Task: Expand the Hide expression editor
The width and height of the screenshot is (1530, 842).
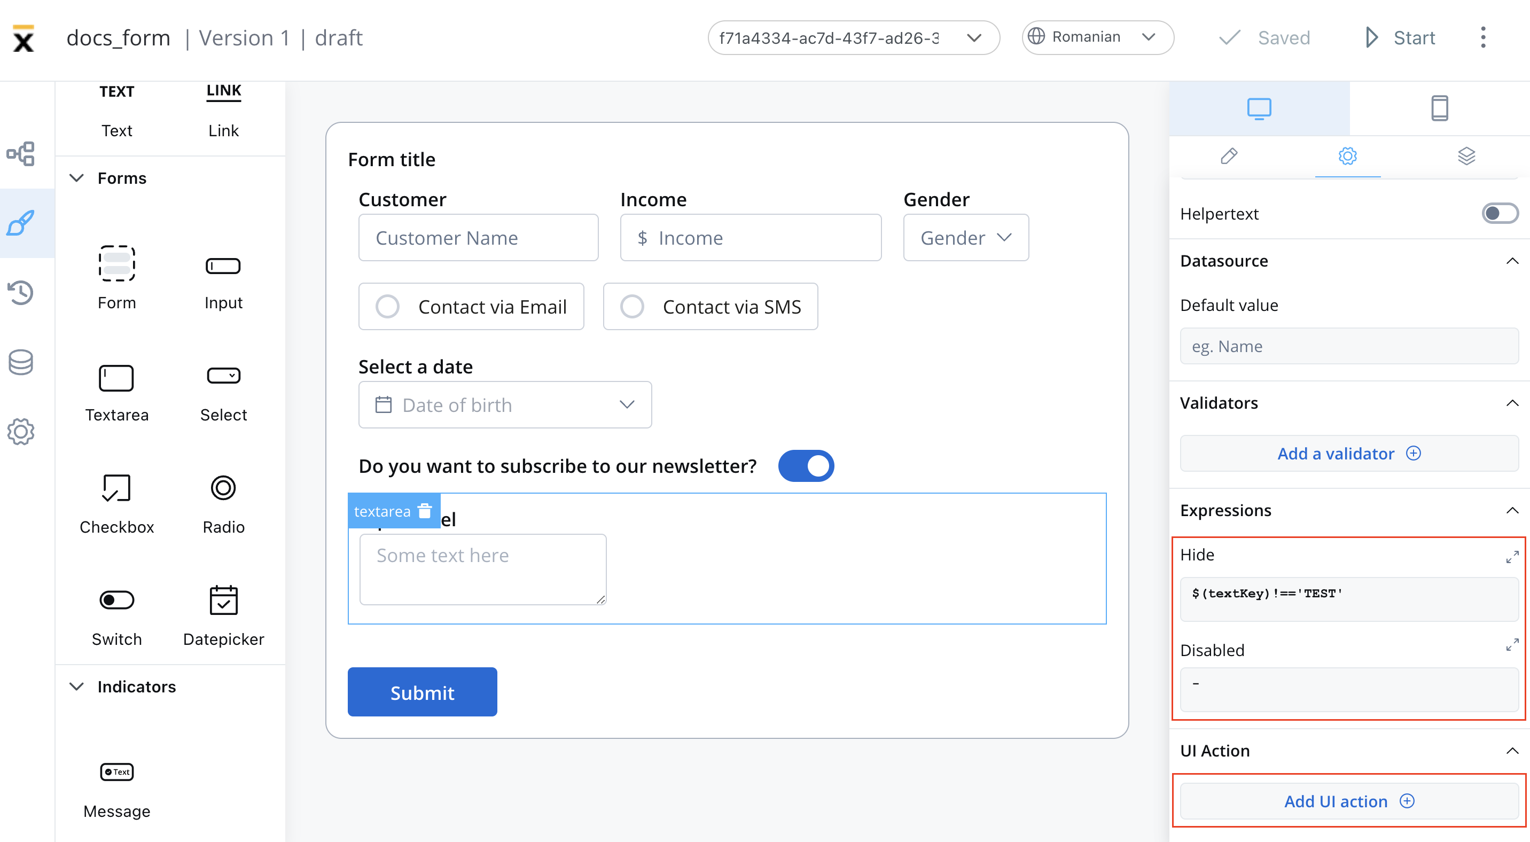Action: (1512, 556)
